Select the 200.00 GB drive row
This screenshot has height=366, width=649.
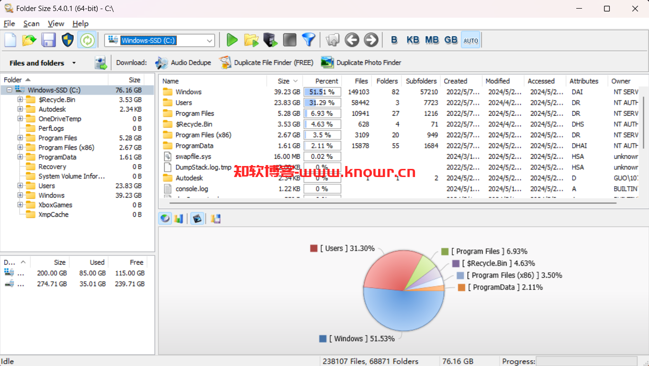[x=74, y=273]
